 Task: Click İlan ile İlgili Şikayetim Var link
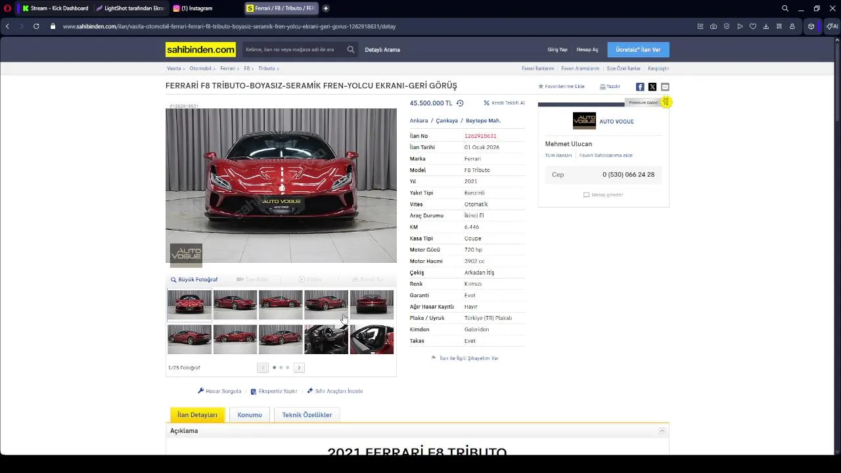[465, 358]
